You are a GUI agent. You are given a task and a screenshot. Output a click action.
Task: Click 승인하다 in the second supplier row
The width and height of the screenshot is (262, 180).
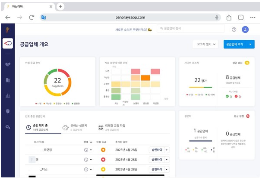coord(155,159)
